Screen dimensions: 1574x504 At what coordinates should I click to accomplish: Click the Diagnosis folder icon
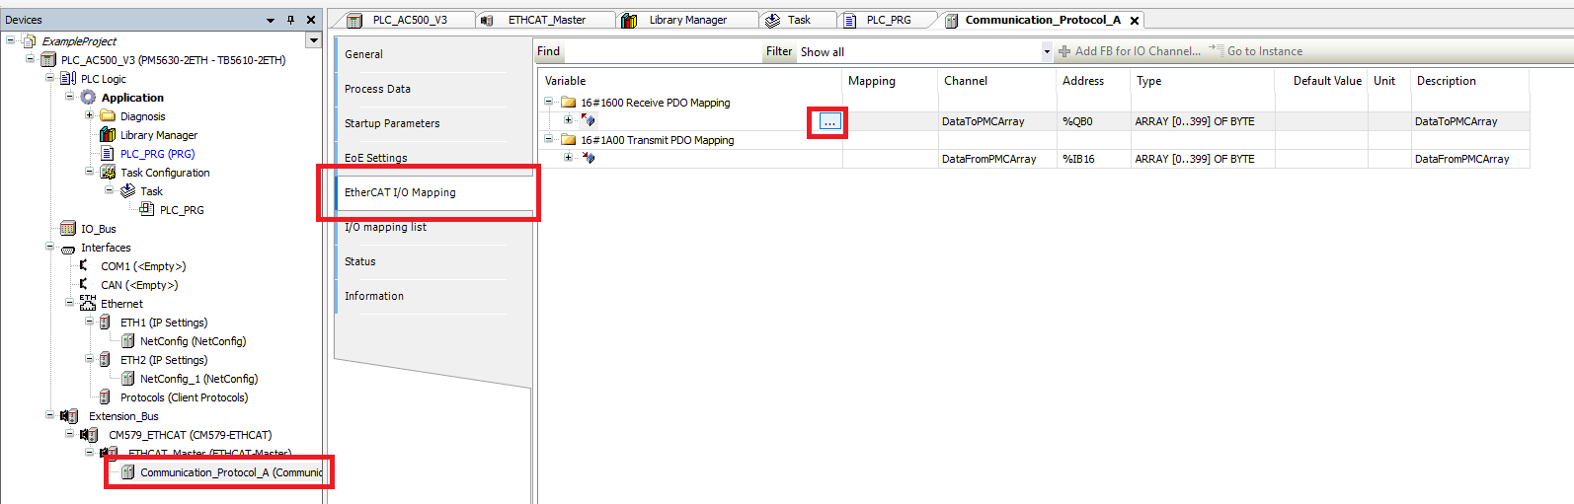click(x=108, y=116)
